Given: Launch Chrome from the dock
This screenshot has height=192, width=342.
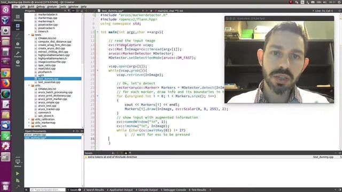Looking at the screenshot, I should [6, 73].
